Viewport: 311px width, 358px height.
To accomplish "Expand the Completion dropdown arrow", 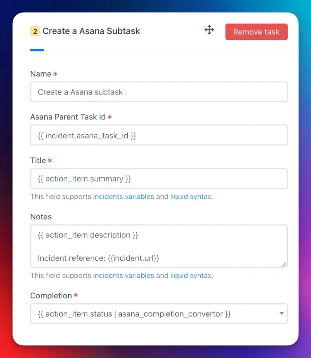I will (x=282, y=314).
